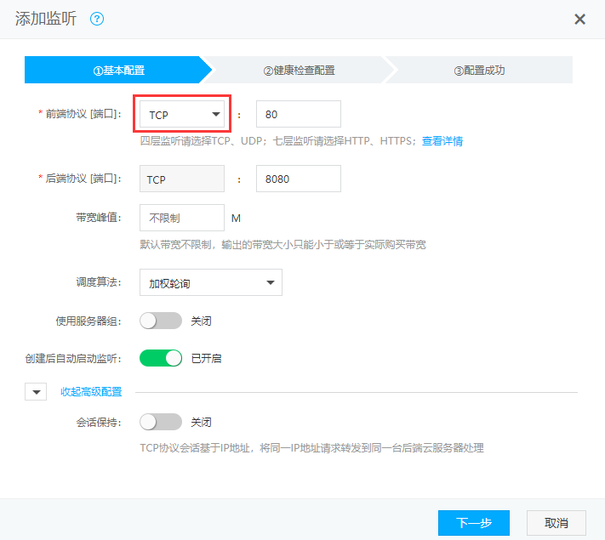The height and width of the screenshot is (540, 605).
Task: Go to the ③配置成功 step
Action: tap(479, 70)
